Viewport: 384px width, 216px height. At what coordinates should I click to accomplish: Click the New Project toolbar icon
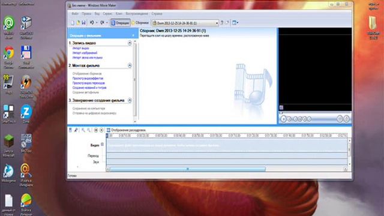(73, 23)
